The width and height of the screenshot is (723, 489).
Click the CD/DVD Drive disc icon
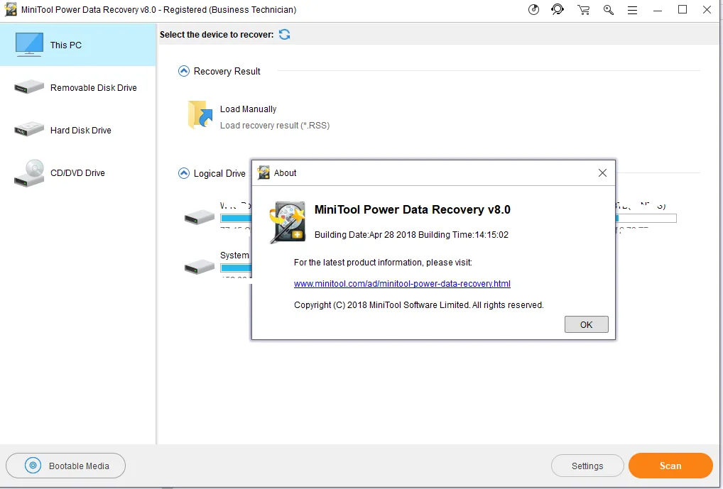coord(29,173)
